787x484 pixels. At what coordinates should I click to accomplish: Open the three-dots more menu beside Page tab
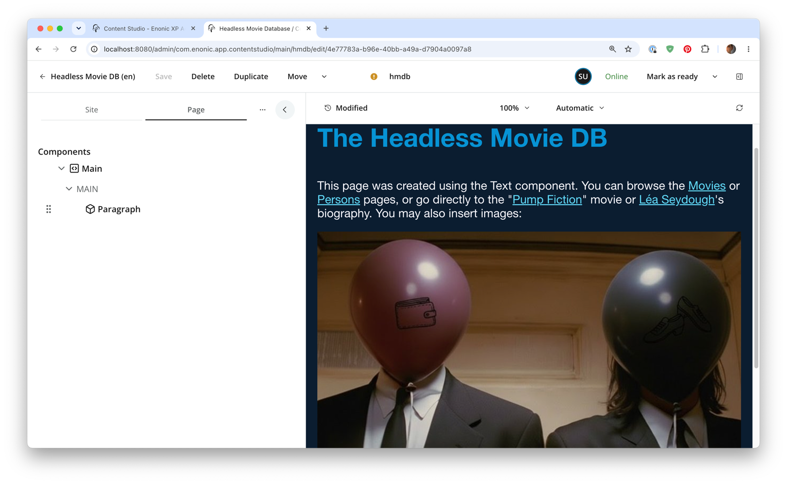pyautogui.click(x=262, y=110)
